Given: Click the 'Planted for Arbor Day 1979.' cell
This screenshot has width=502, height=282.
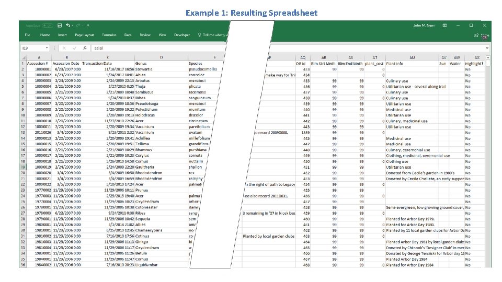Looking at the screenshot, I should click(412, 219).
